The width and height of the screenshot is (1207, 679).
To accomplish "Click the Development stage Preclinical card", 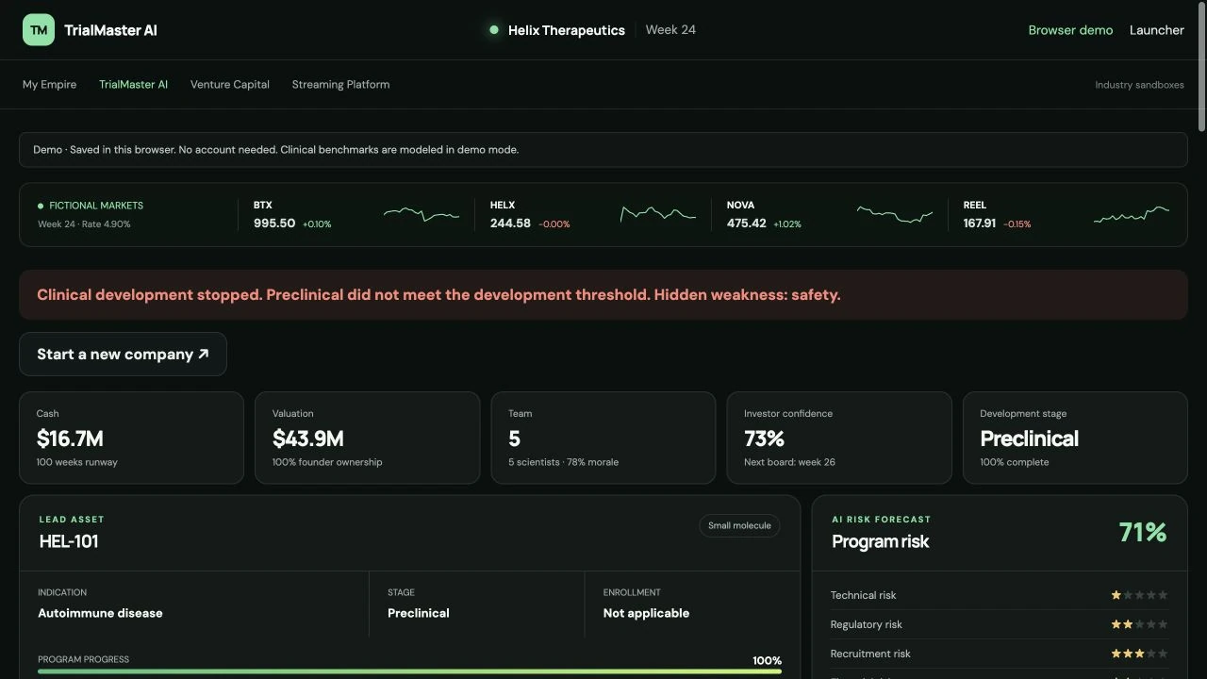I will point(1075,438).
